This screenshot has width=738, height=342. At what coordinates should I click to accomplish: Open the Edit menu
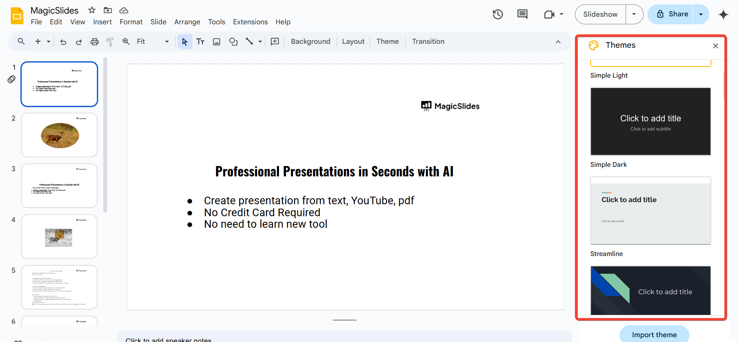[56, 22]
